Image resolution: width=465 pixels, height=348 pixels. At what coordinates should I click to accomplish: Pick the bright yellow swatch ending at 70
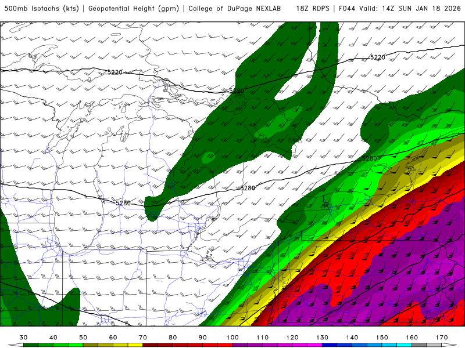(135, 345)
